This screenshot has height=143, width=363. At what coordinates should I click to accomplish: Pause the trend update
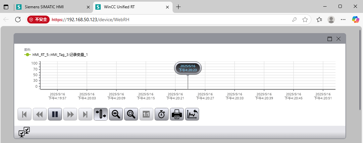55,114
